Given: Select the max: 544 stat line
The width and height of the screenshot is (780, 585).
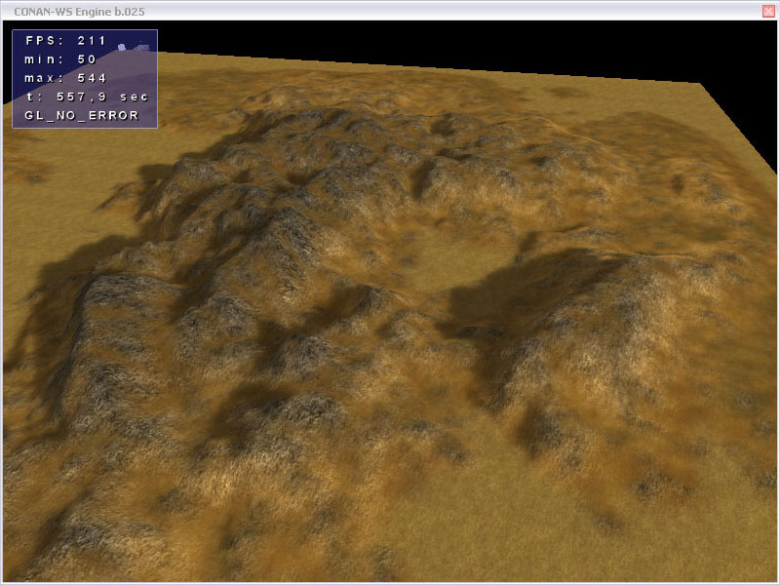Looking at the screenshot, I should [x=64, y=78].
